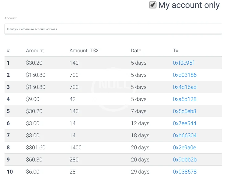Open transaction link 0x9dbb2b

tap(184, 160)
